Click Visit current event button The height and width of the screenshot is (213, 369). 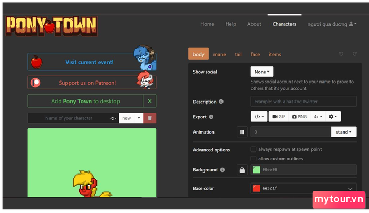click(92, 62)
